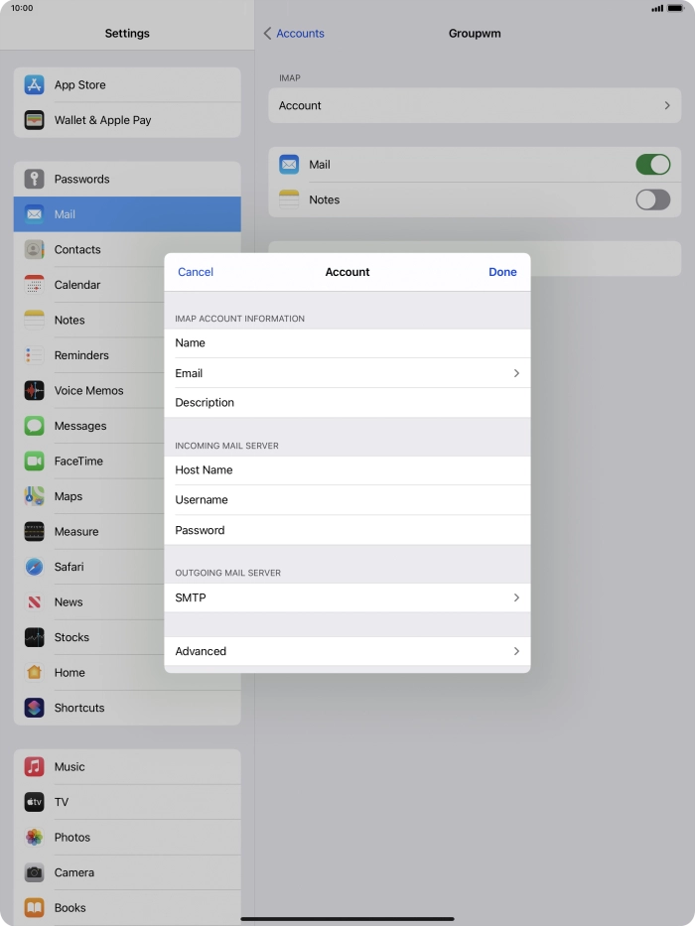Select the Measure ruler icon

tap(35, 532)
